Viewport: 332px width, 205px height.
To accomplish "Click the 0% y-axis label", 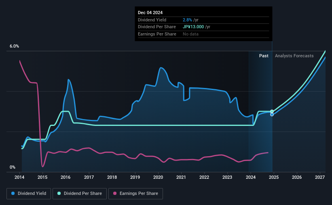I will point(13,167).
